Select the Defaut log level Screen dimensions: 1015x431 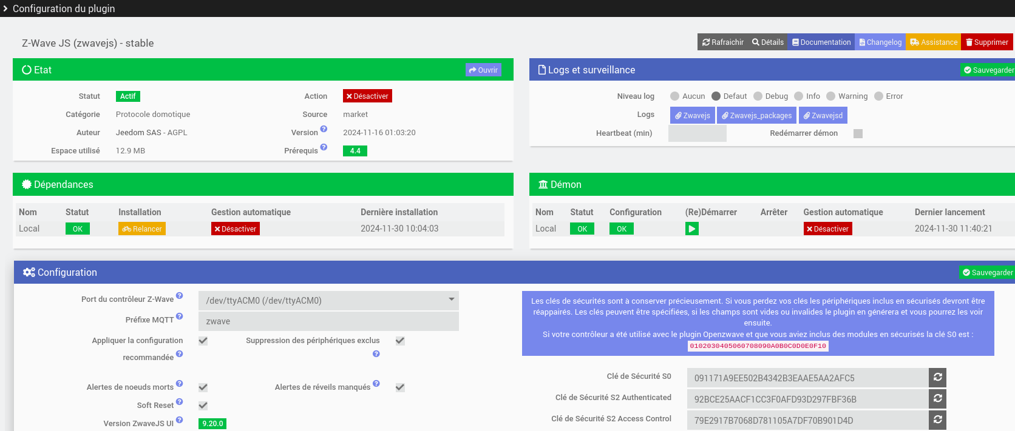pos(716,96)
